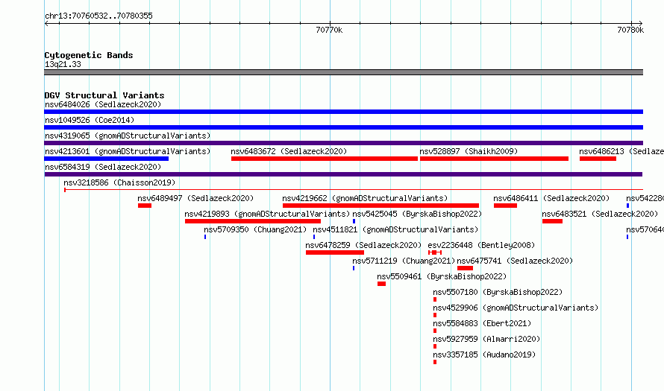The height and width of the screenshot is (391, 664).
Task: Click the red bar under nsv528897
Action: click(x=494, y=159)
